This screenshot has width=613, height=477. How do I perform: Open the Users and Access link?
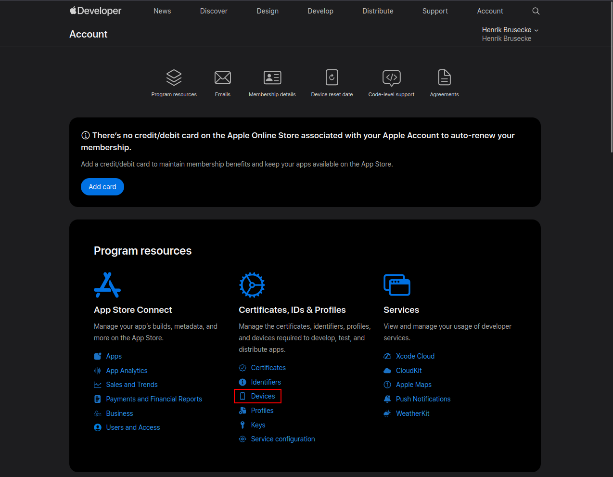133,427
